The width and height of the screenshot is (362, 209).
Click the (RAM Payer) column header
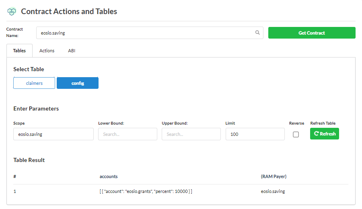click(274, 176)
